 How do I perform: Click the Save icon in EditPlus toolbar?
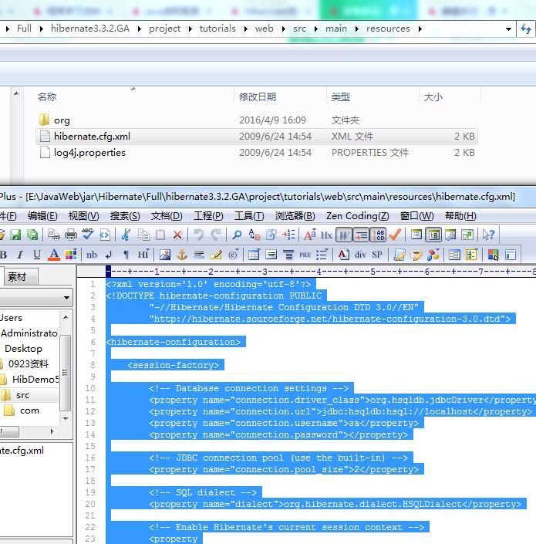[15, 235]
